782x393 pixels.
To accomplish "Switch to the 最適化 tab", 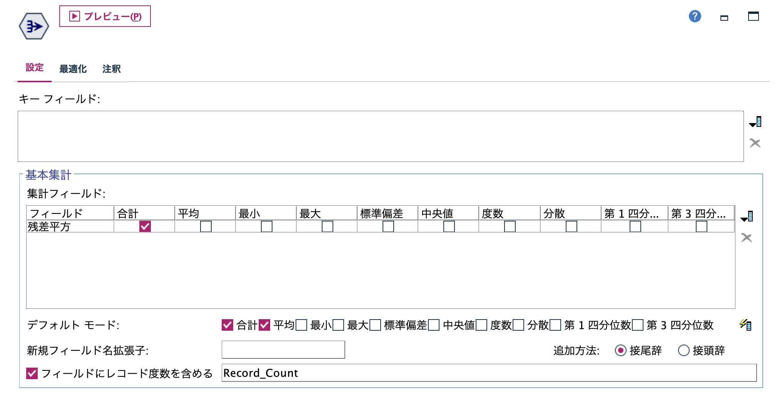I will [73, 69].
